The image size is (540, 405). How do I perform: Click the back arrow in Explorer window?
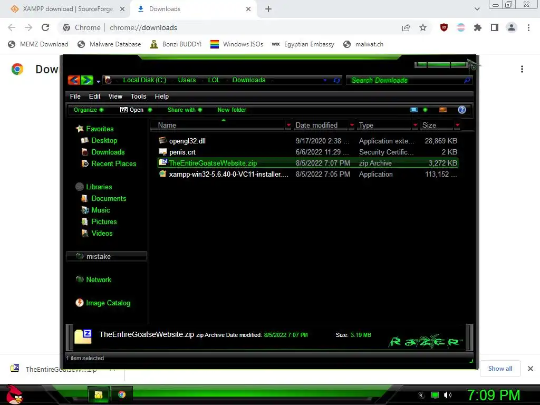point(74,80)
